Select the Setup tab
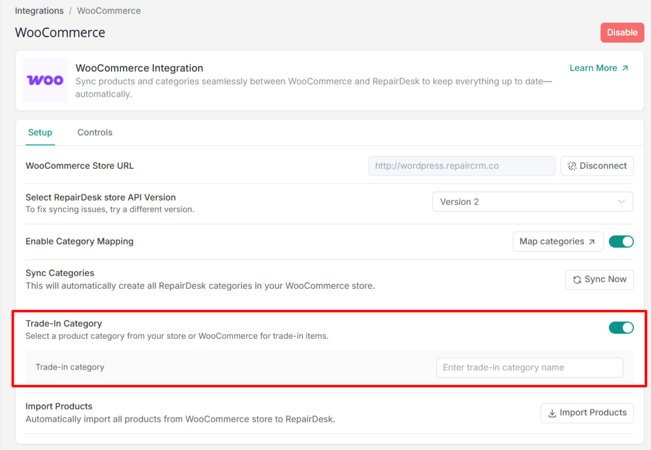 40,132
